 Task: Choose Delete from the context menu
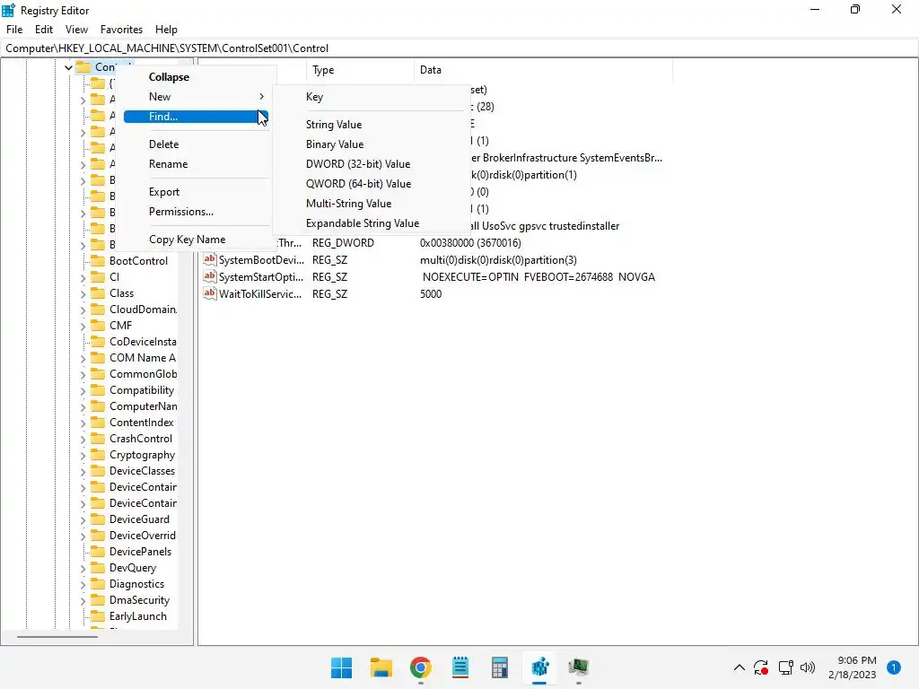click(x=163, y=144)
